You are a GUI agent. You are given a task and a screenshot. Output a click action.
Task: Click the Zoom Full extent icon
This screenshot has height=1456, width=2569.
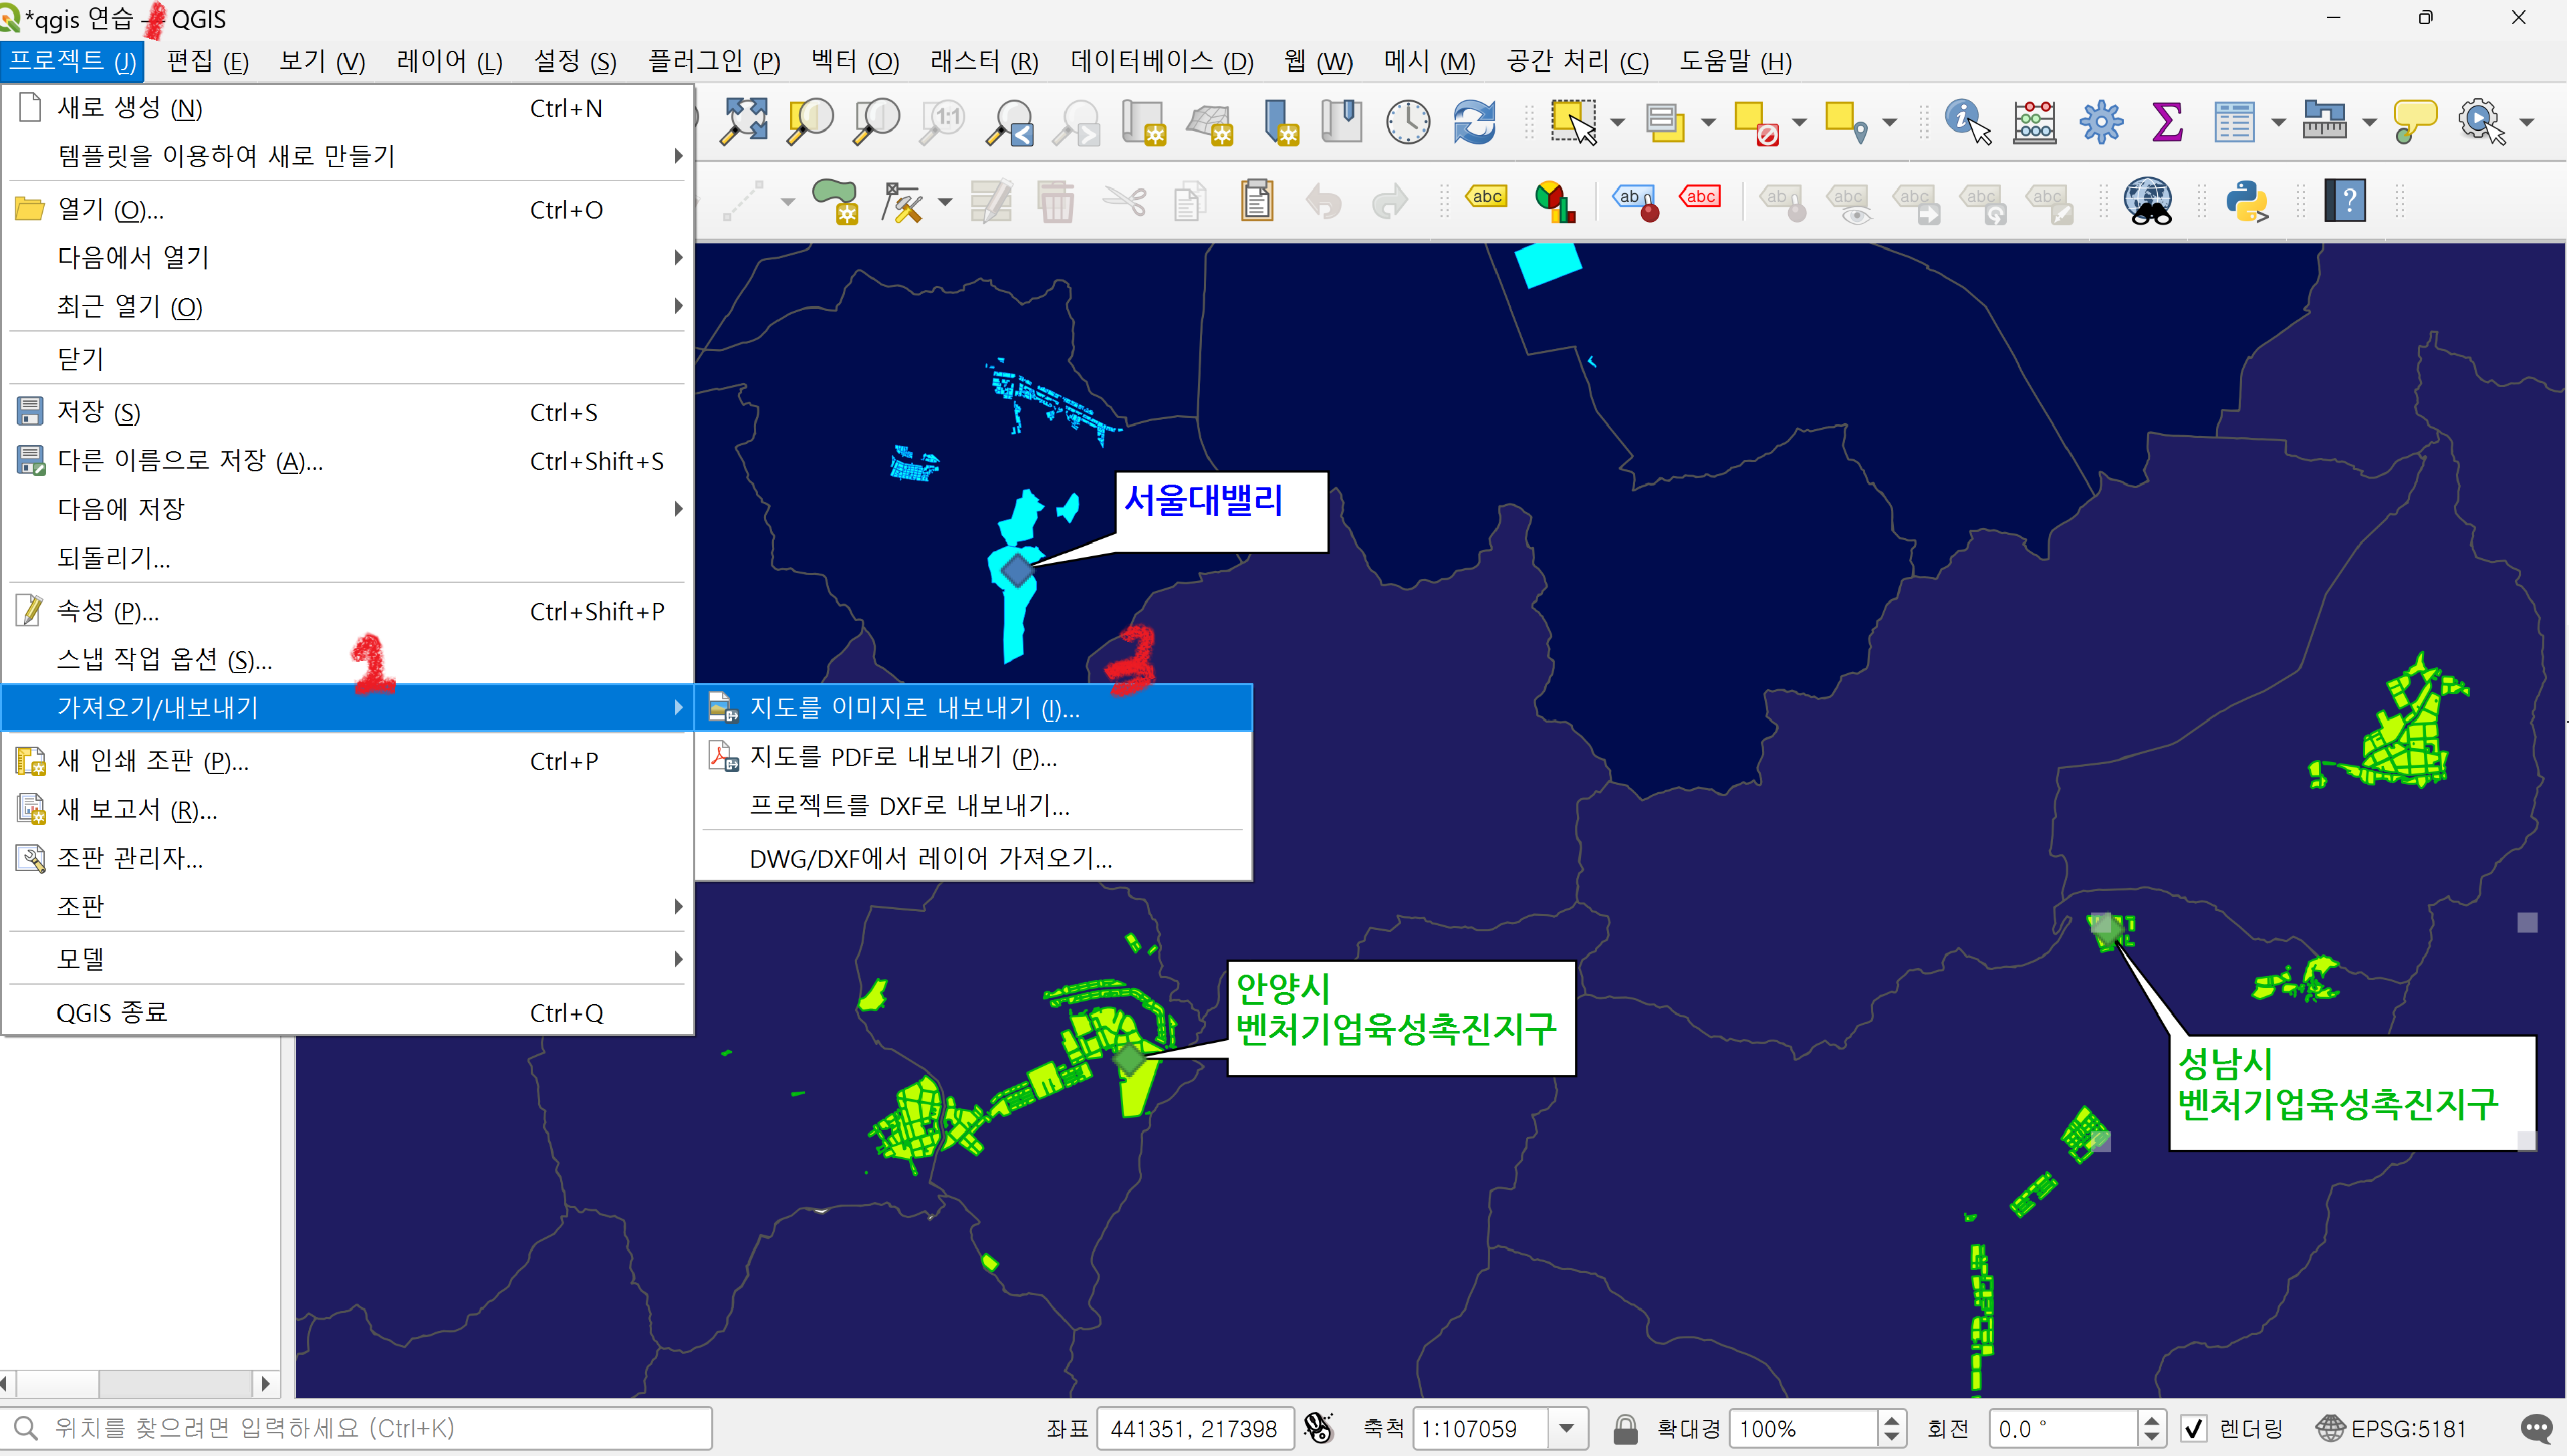coord(745,122)
